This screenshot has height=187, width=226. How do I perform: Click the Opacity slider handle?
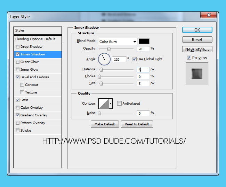click(109, 49)
